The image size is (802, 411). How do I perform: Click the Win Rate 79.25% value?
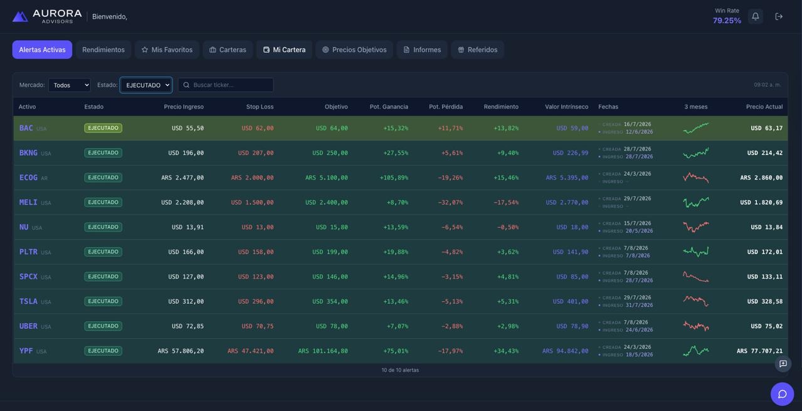tap(727, 21)
